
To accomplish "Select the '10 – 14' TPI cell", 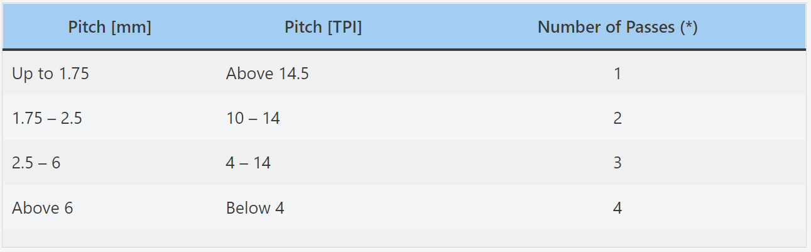I will (253, 118).
